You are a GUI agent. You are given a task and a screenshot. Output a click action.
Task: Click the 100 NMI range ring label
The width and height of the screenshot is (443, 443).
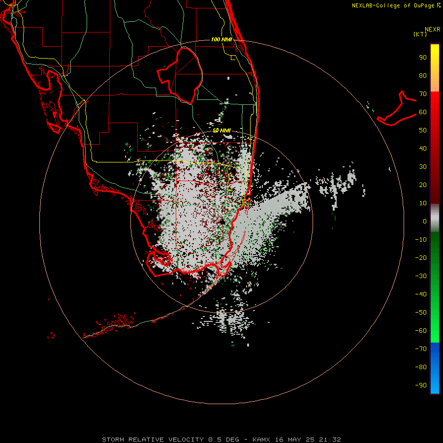tap(221, 39)
